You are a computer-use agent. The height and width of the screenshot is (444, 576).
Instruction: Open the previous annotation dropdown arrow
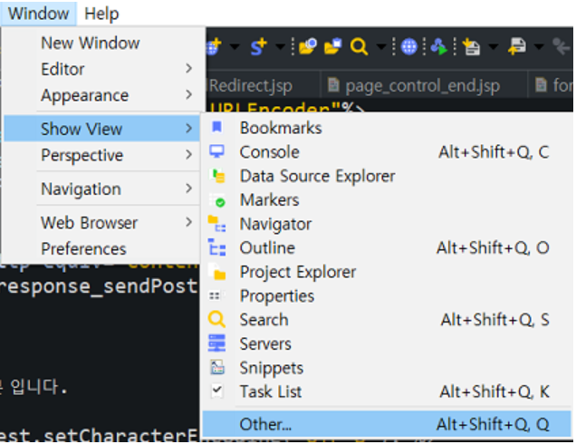pos(539,47)
